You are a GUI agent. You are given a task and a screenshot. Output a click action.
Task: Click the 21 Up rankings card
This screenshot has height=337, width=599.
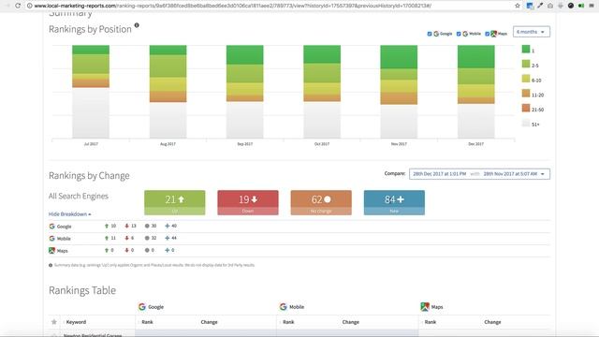click(x=175, y=202)
